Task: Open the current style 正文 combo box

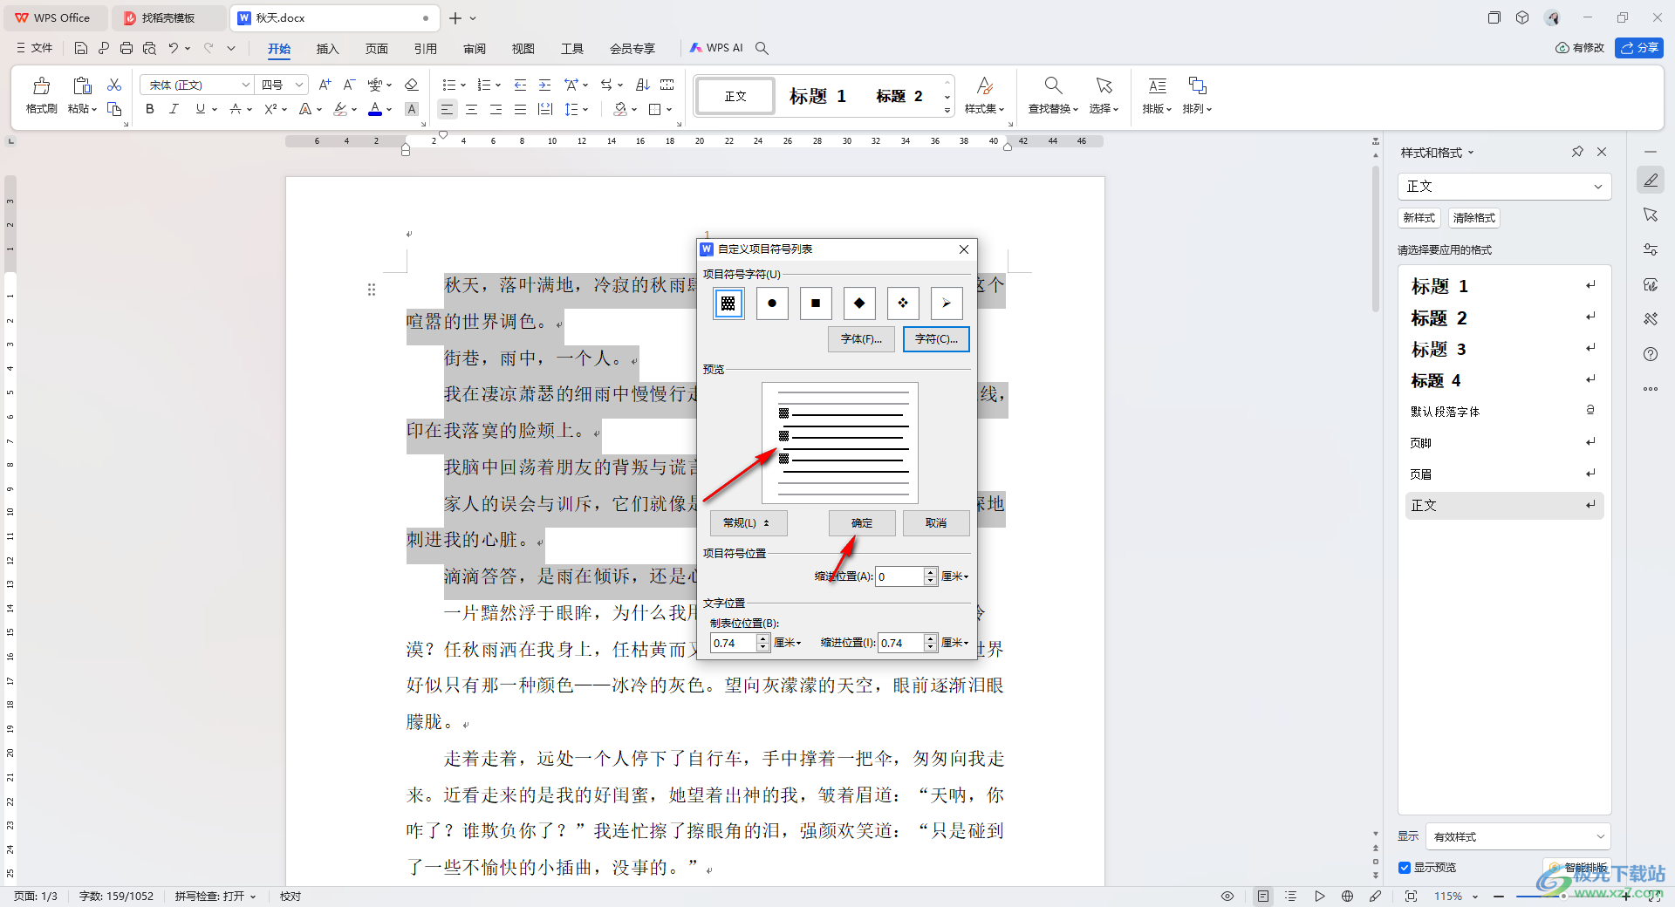Action: point(1504,186)
